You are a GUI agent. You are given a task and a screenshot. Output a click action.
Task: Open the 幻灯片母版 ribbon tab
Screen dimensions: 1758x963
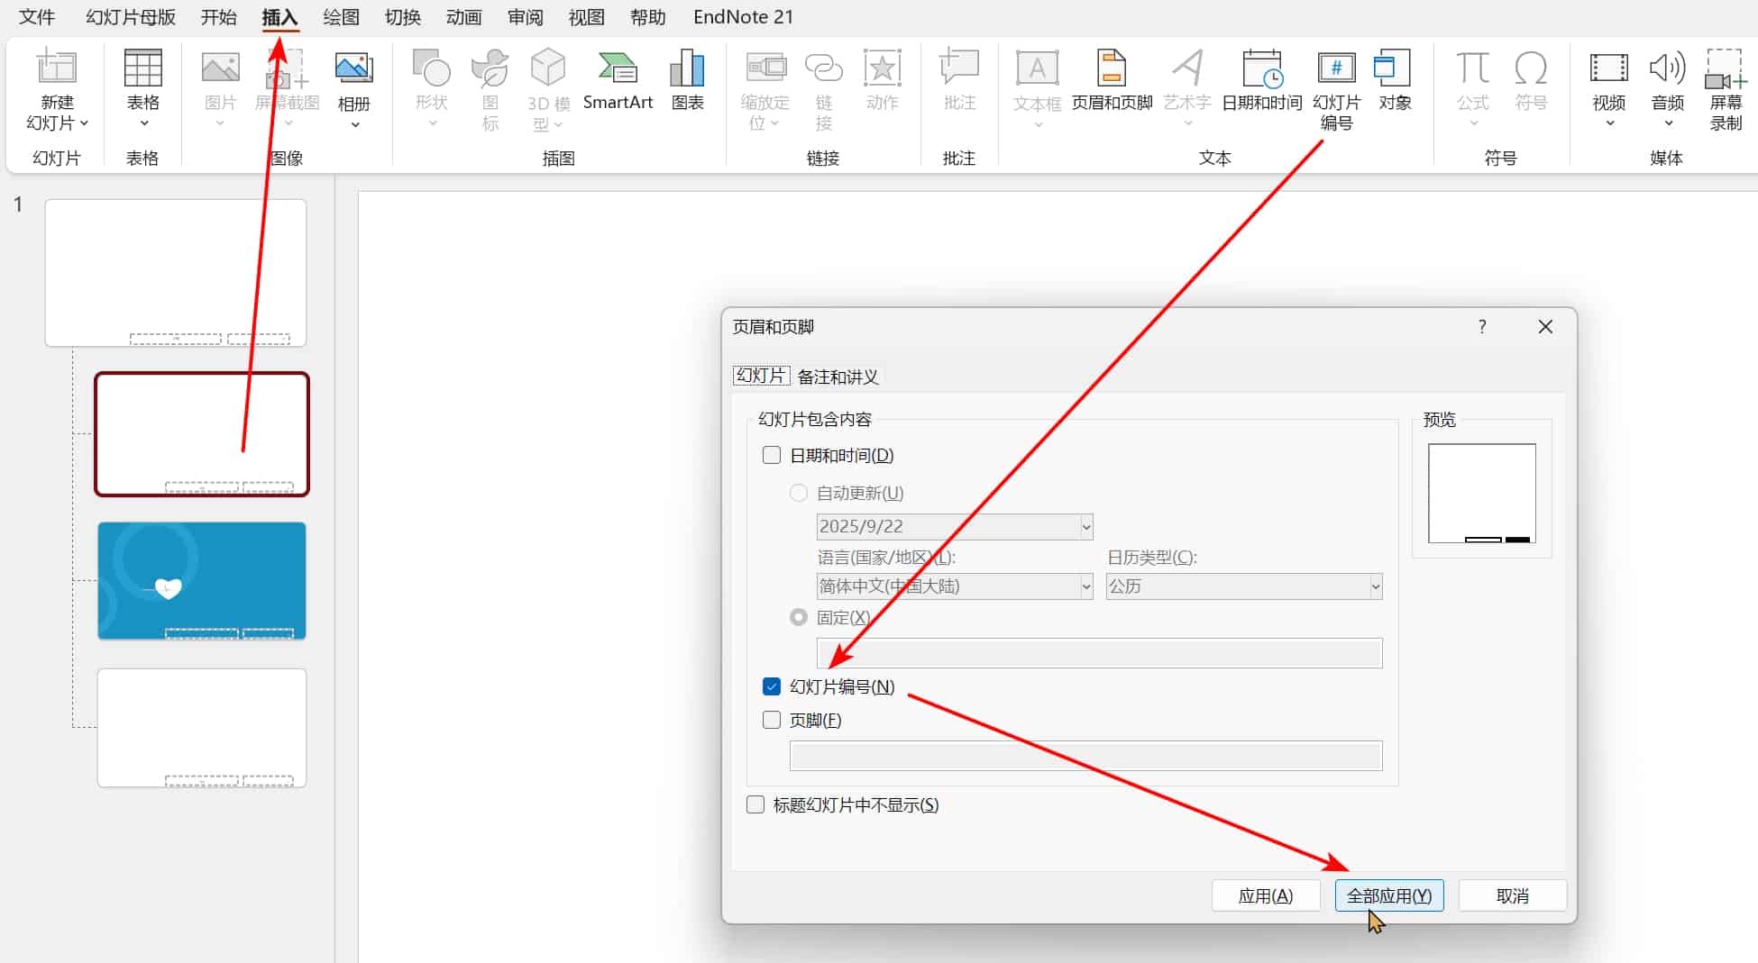(x=131, y=17)
